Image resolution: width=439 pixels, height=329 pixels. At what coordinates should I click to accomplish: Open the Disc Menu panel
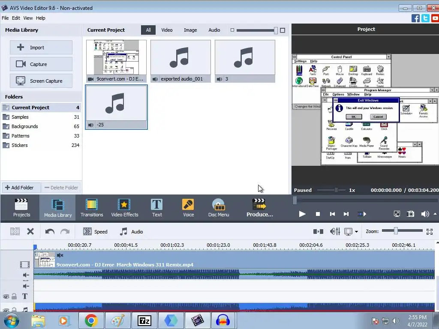219,208
